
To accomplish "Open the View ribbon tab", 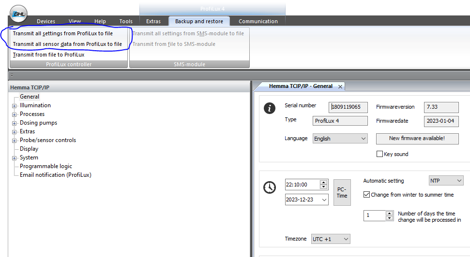I will pos(75,21).
